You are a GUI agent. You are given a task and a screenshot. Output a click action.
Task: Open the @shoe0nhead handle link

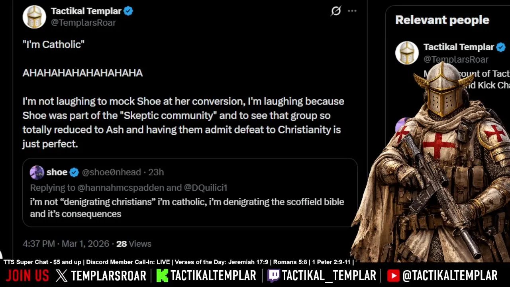pyautogui.click(x=111, y=172)
